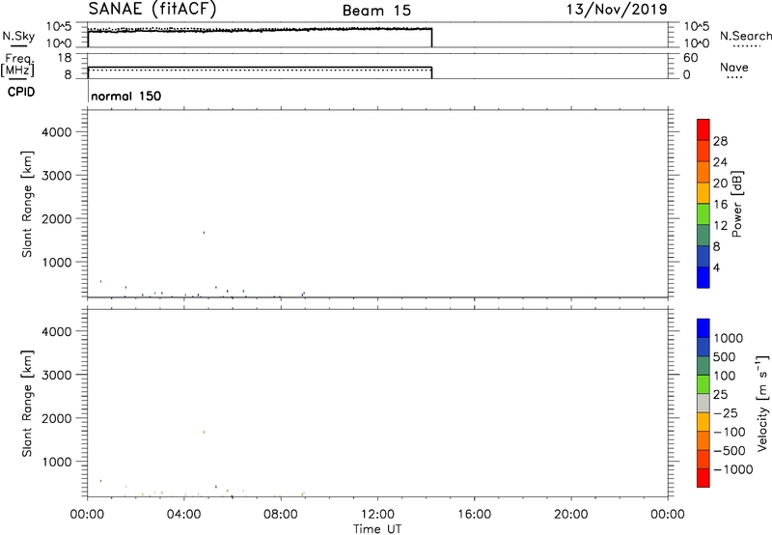
Task: Click the Time UT axis title
Action: [377, 529]
